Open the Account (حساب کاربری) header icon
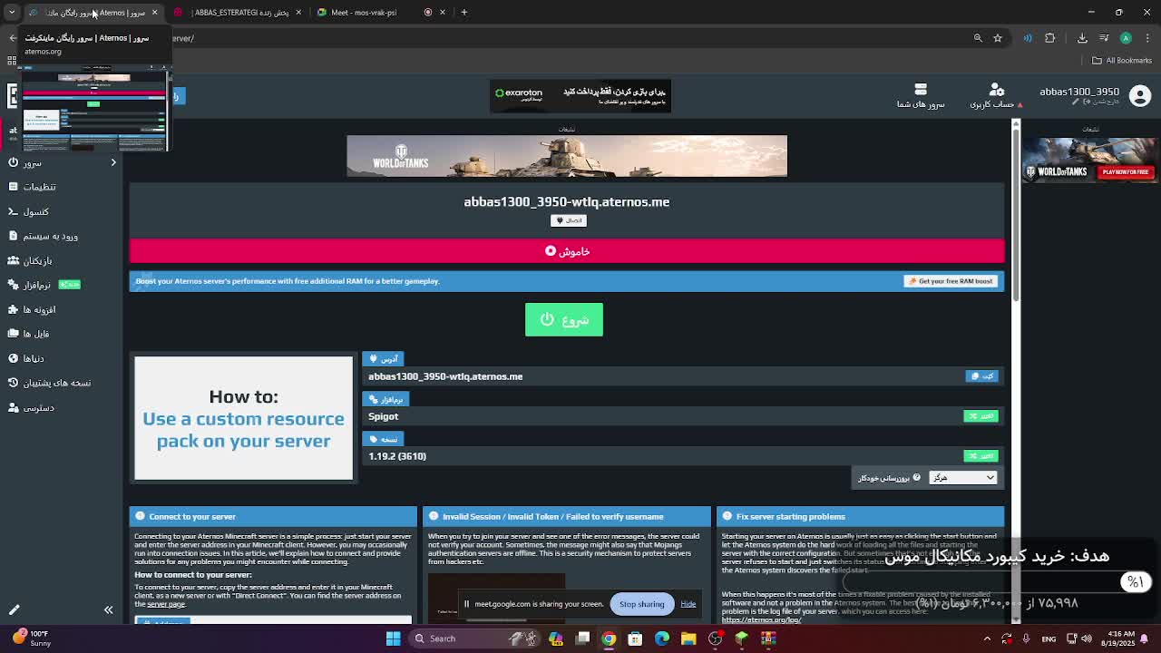The image size is (1161, 653). (x=996, y=95)
